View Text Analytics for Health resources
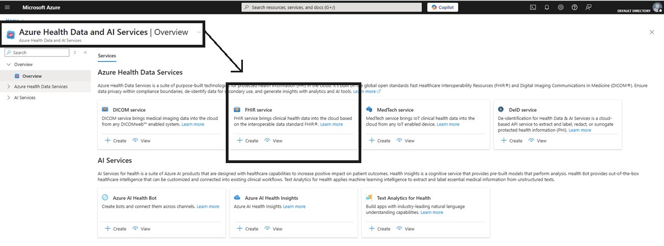 click(x=406, y=229)
